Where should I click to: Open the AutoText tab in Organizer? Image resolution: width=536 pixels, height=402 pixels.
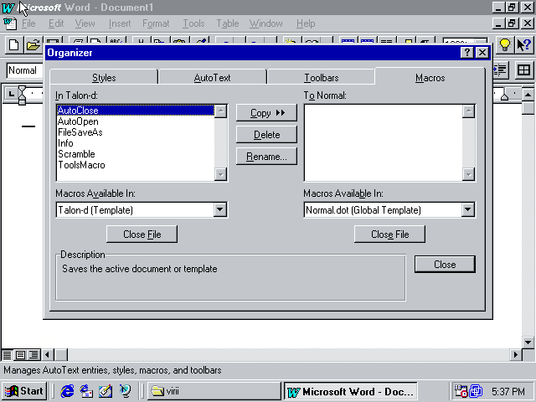pos(212,78)
